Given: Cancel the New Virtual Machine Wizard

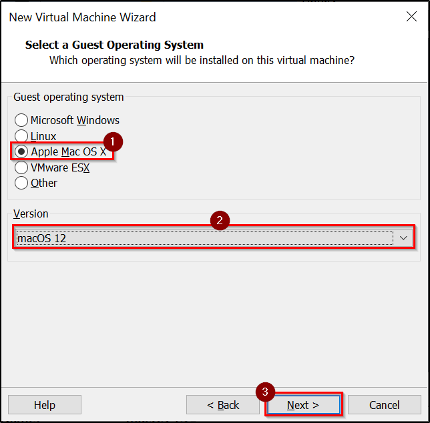Looking at the screenshot, I should click(x=384, y=404).
